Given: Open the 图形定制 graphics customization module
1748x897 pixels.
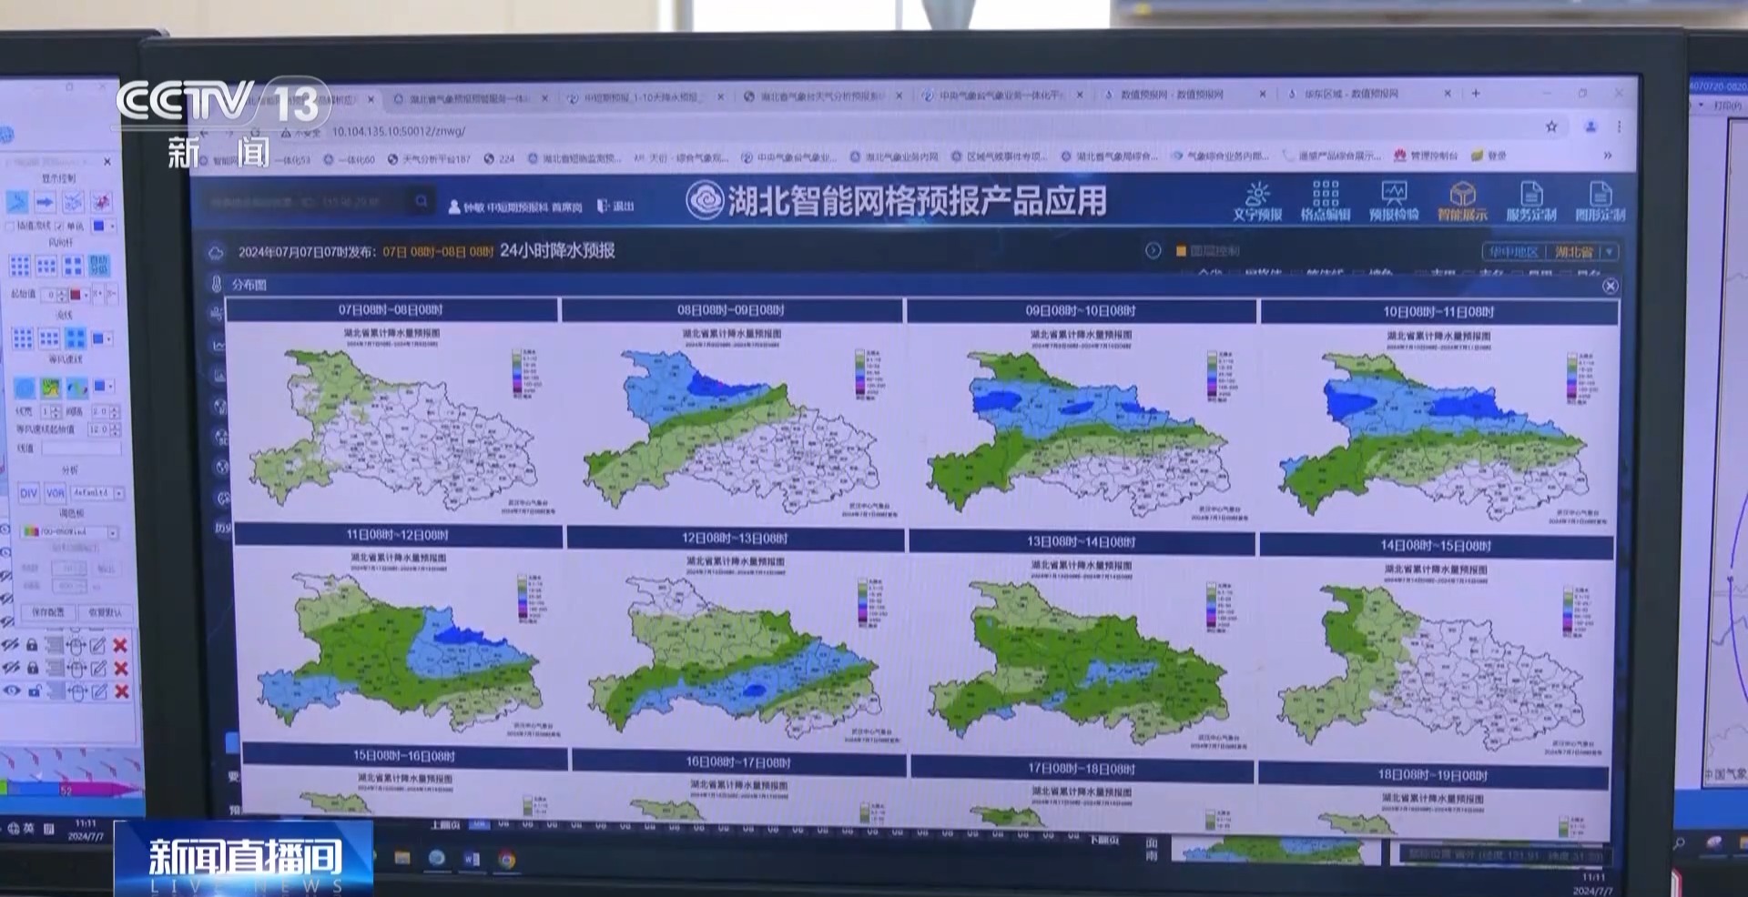Looking at the screenshot, I should tap(1600, 201).
